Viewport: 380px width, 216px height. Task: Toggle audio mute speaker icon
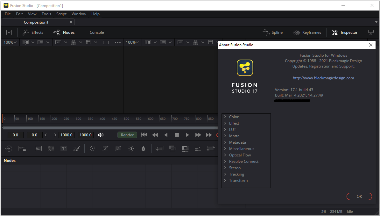click(101, 135)
